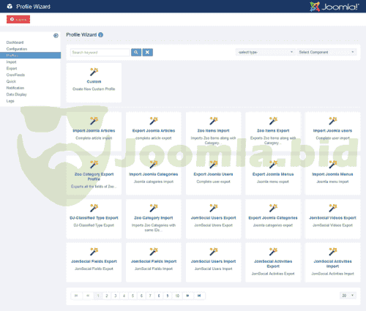Open Configuration in the sidebar
Image resolution: width=366 pixels, height=311 pixels.
[17, 49]
